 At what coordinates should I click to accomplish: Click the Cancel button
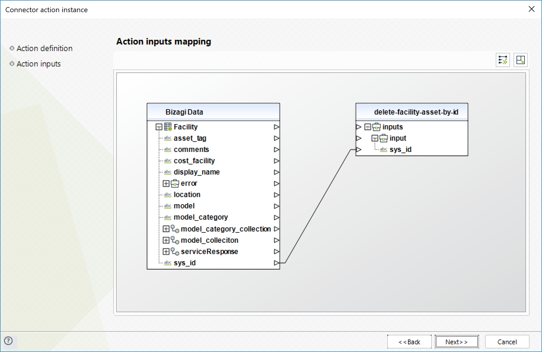click(x=507, y=342)
